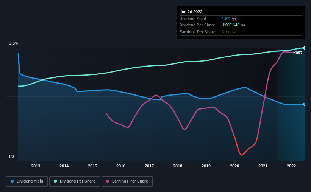Click the 'Jun 26 2022' tooltip date
Image resolution: width=311 pixels, height=192 pixels.
(x=191, y=12)
